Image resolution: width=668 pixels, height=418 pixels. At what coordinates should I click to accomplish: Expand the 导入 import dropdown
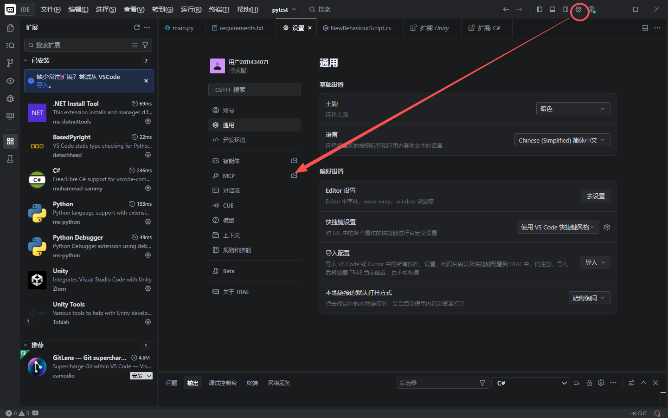(595, 262)
